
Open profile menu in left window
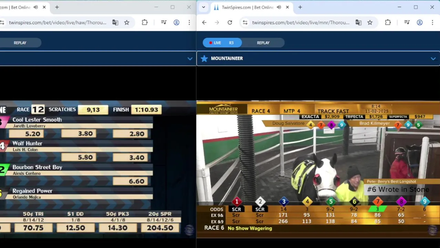click(176, 22)
